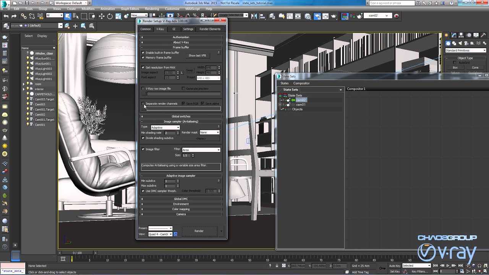Click the keyword search input field
489x275 pixels.
click(392, 3)
